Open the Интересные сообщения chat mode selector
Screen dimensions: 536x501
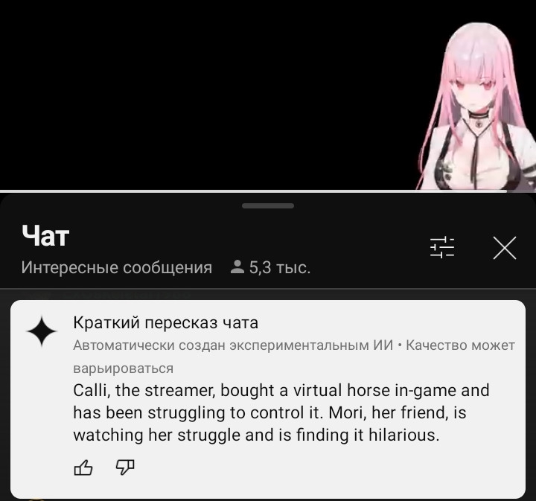[x=117, y=267]
